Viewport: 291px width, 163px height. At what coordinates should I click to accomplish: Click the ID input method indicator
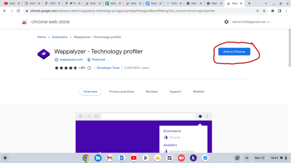(247, 158)
